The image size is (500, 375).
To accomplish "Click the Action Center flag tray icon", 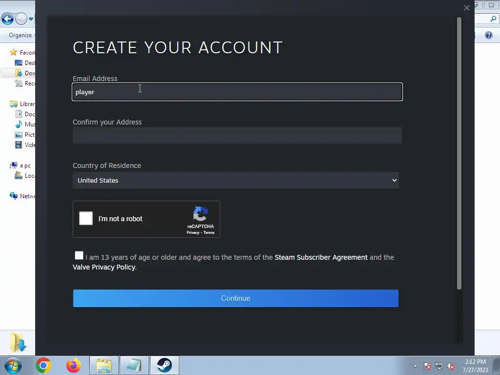I will click(427, 366).
